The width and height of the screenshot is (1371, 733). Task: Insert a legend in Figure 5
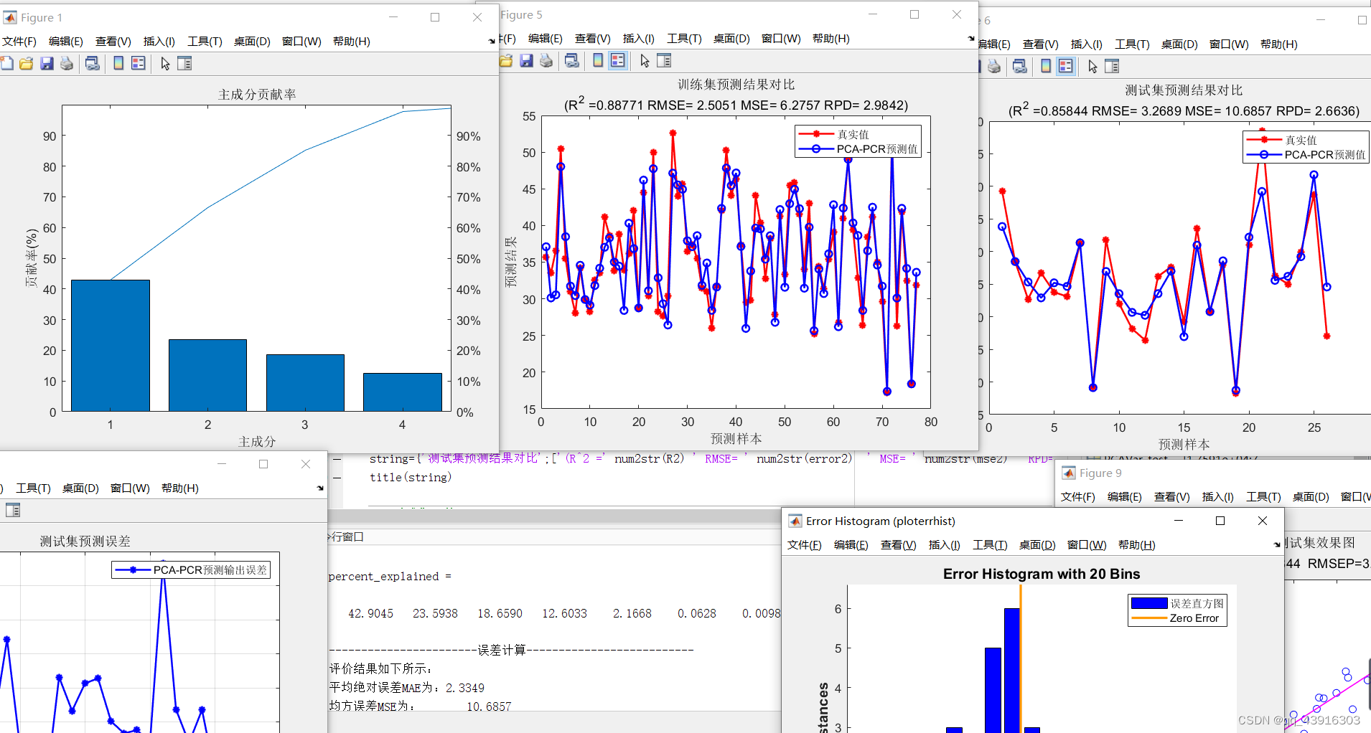pyautogui.click(x=618, y=61)
